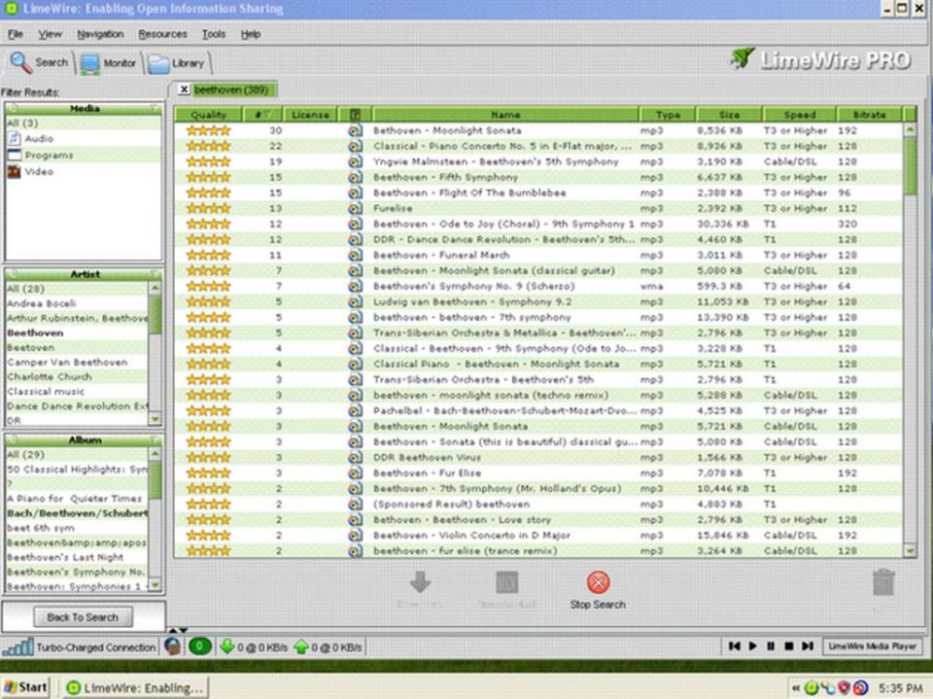The height and width of the screenshot is (699, 933).
Task: Click the connection signal bars icon
Action: 17,647
